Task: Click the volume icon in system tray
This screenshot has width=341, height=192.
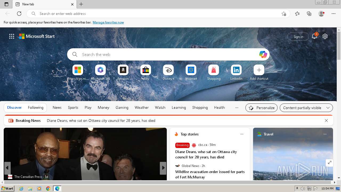Action: coord(303,189)
